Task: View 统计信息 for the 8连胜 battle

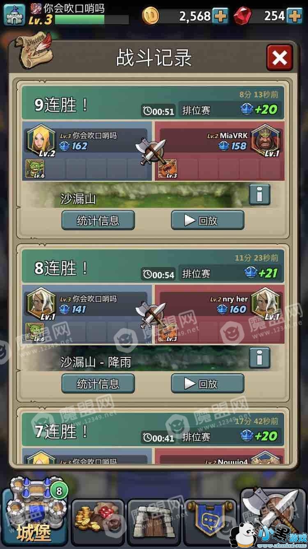Action: (98, 384)
